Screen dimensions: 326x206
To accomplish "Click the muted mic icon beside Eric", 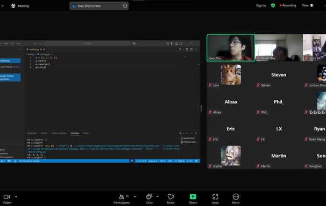I will pos(210,139).
